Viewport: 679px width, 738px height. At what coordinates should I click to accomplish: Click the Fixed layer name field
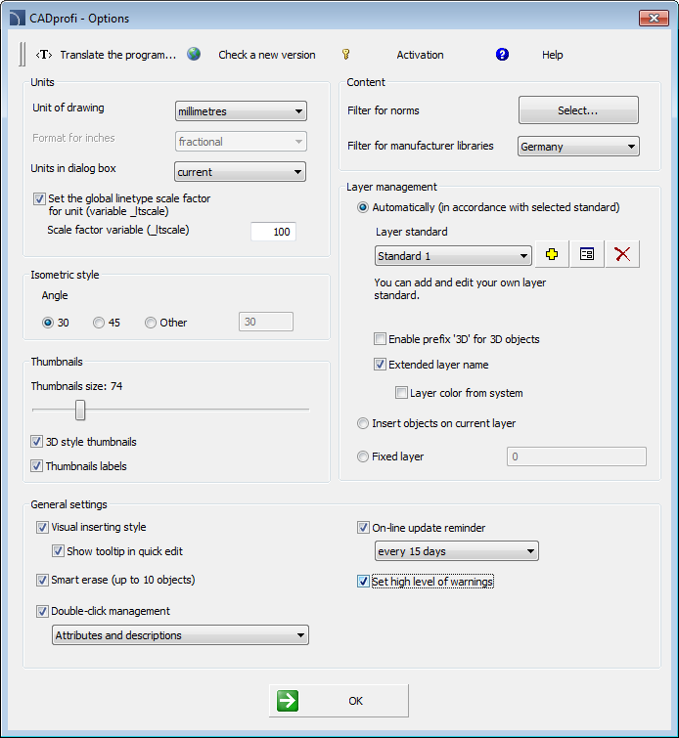point(576,456)
